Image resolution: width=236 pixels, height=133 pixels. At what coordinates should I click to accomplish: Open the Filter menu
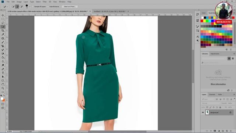(45, 1)
